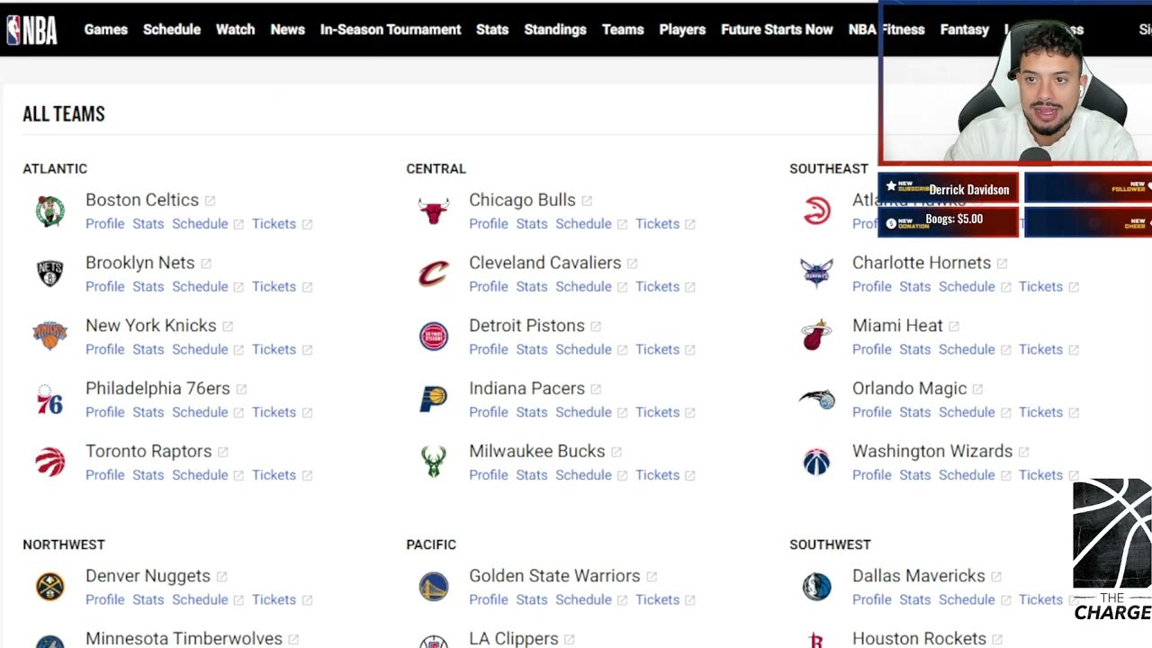Click the streamer webcam overlay
Image resolution: width=1152 pixels, height=648 pixels.
[x=1015, y=83]
